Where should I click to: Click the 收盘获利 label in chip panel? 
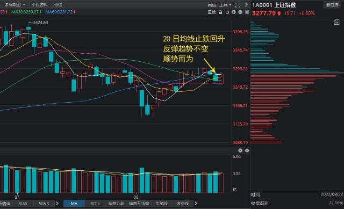pos(260,203)
